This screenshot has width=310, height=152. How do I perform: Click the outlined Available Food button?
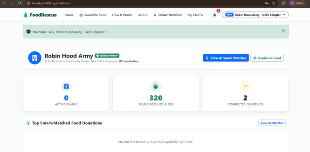[x=267, y=58]
